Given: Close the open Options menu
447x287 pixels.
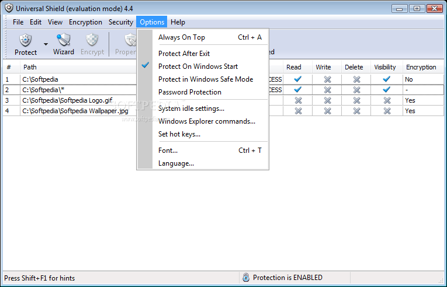Looking at the screenshot, I should (152, 22).
